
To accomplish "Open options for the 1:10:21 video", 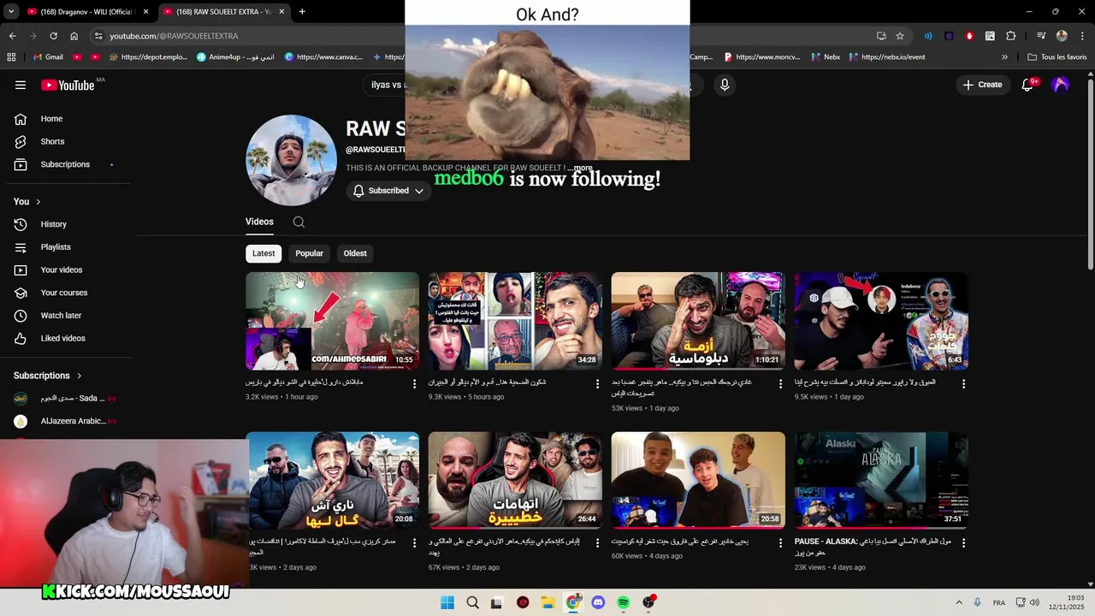I will pyautogui.click(x=780, y=384).
